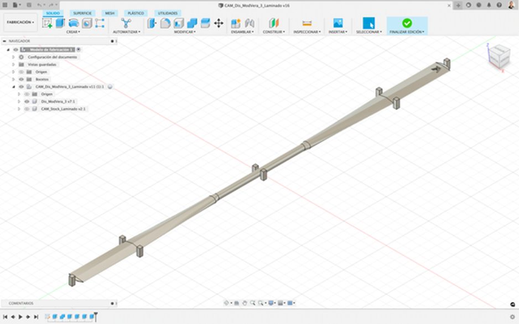Viewport: 519px width, 324px height.
Task: Undo the last action
Action: point(40,5)
